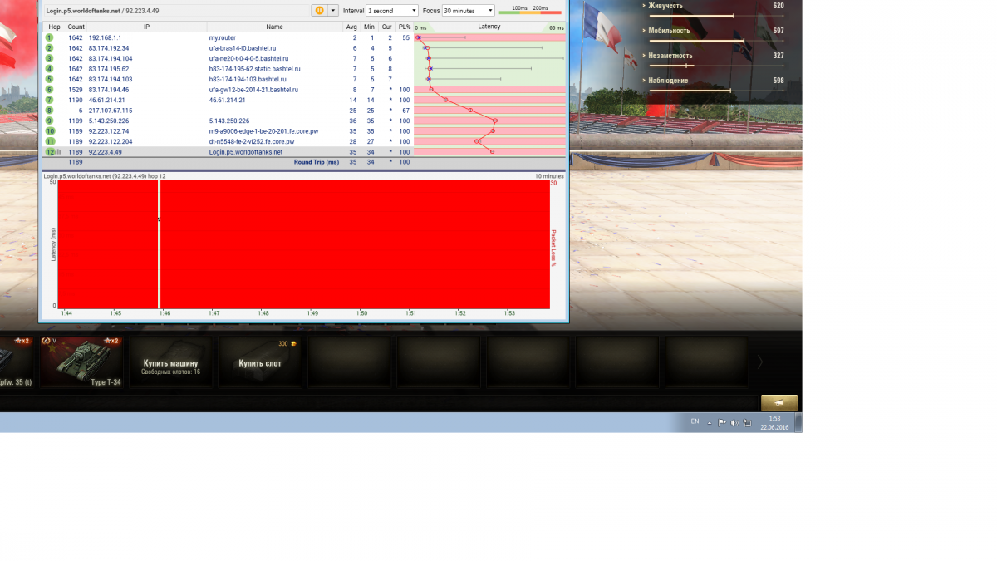Click the Latency graph column header

coord(489,27)
